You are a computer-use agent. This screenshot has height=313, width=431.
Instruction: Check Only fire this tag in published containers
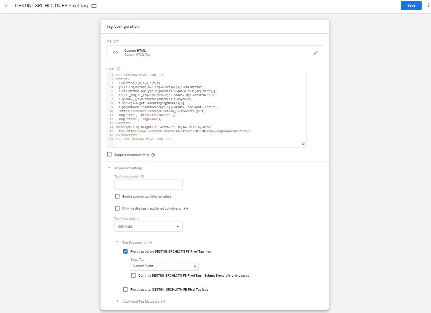[117, 208]
